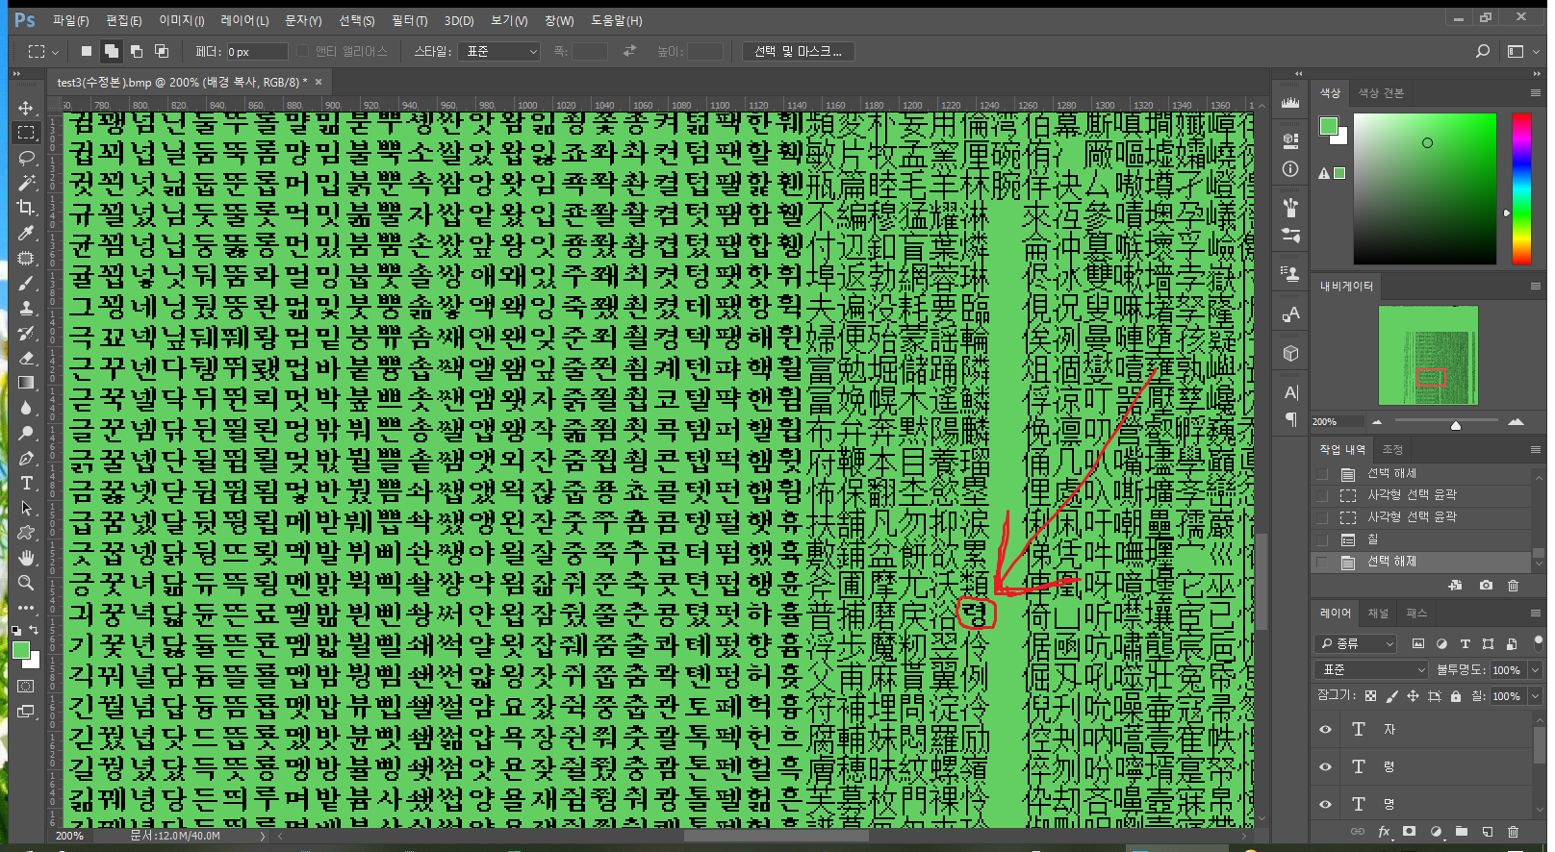Select the Magic Wand tool

(x=26, y=183)
